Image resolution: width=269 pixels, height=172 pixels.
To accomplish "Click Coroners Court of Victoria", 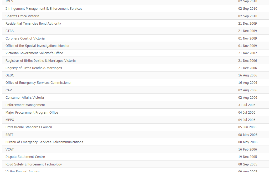I will coord(25,38).
